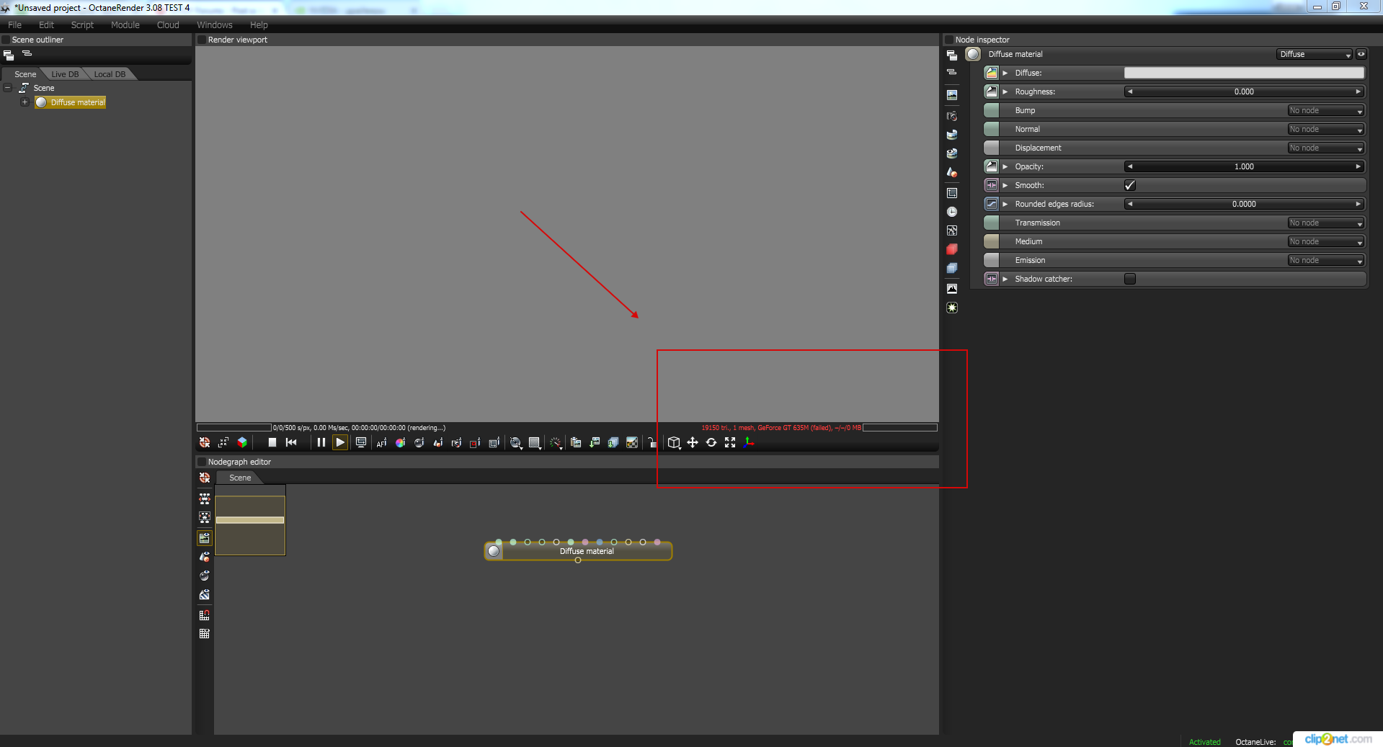Decrease Roughness with the left arrow
The height and width of the screenshot is (747, 1383).
pos(1130,91)
